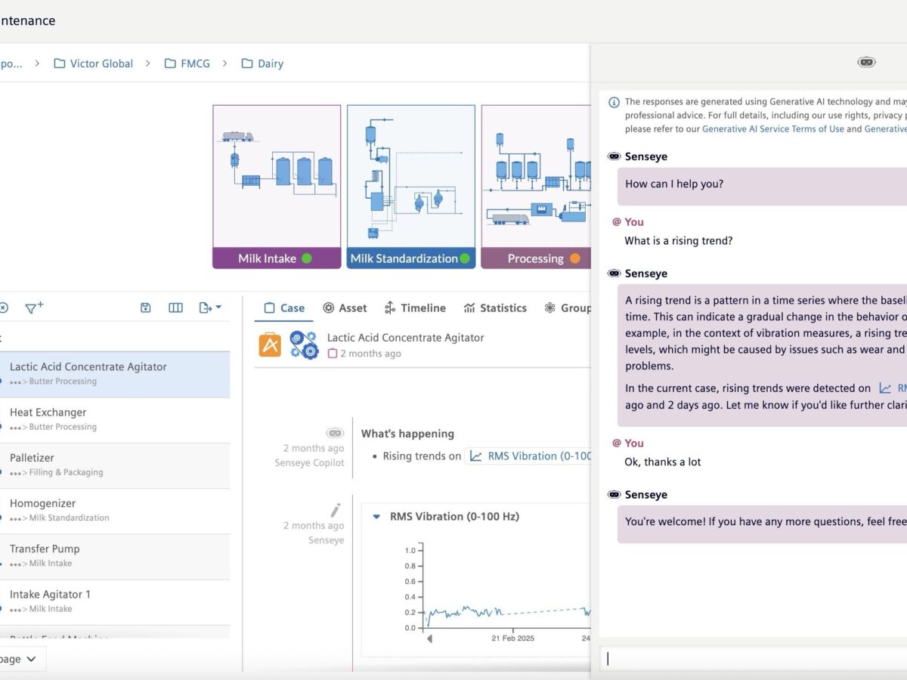The image size is (907, 680).
Task: Switch to the Asset tab
Action: 345,308
